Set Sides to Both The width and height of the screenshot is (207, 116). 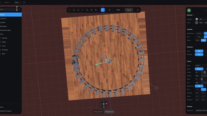click(198, 40)
